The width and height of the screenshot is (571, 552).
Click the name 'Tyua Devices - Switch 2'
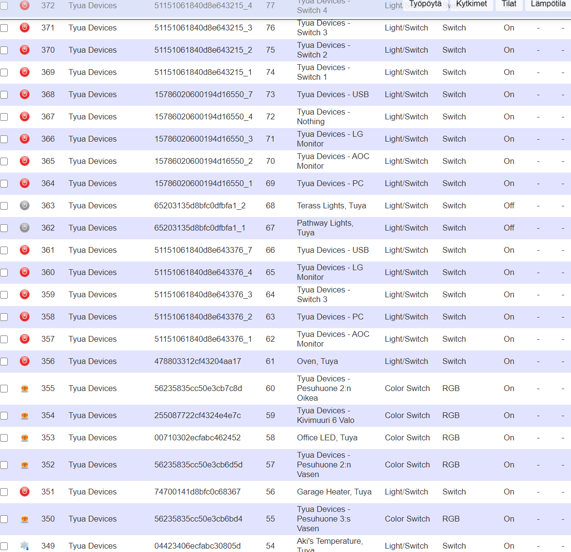[x=323, y=50]
